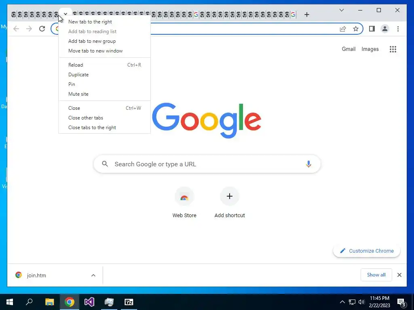
Task: Open volume control tray icon
Action: tap(361, 302)
